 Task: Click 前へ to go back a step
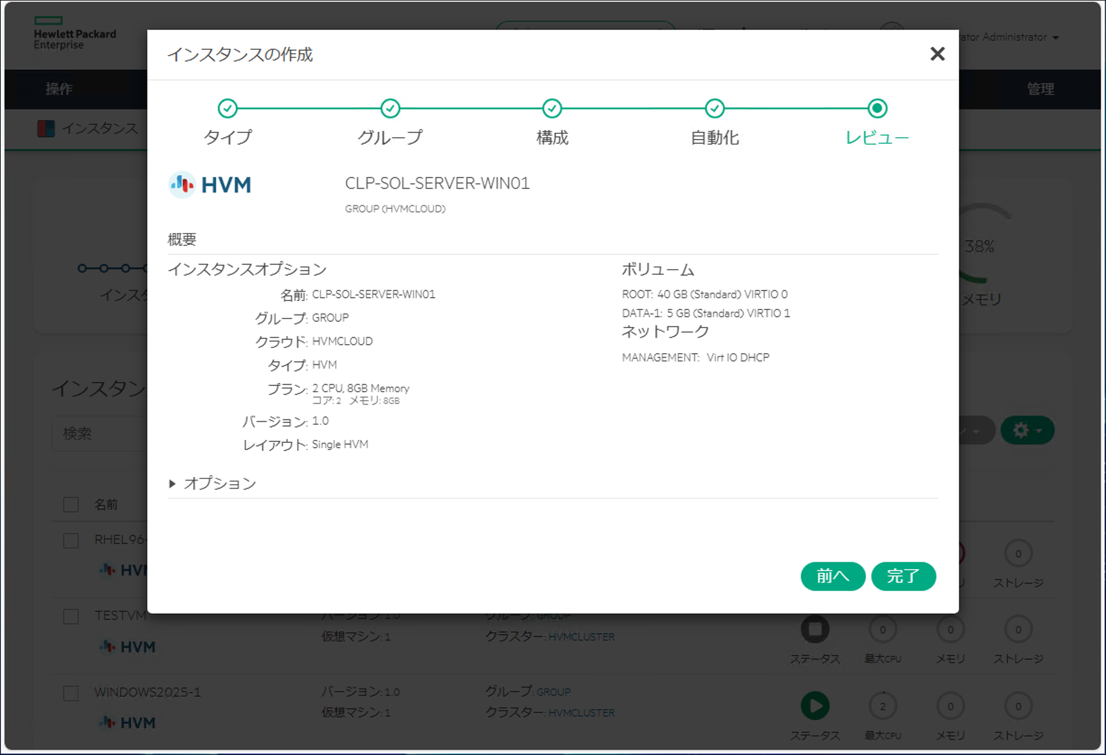click(833, 576)
